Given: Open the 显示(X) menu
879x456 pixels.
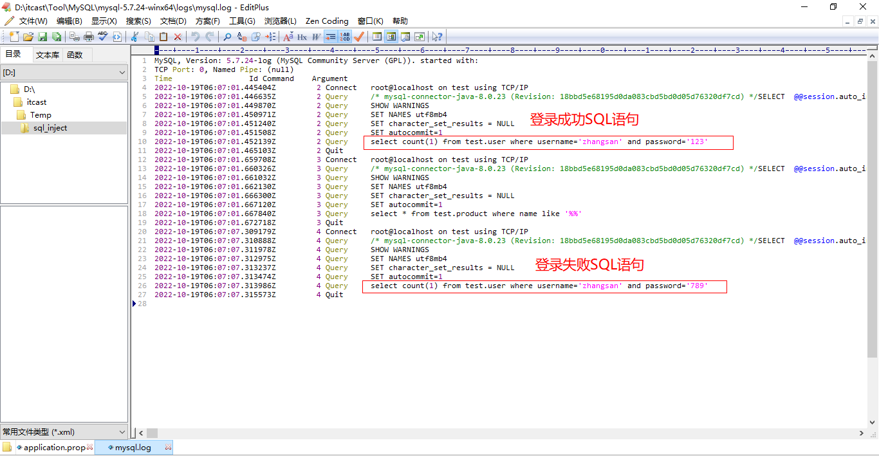Looking at the screenshot, I should click(104, 21).
